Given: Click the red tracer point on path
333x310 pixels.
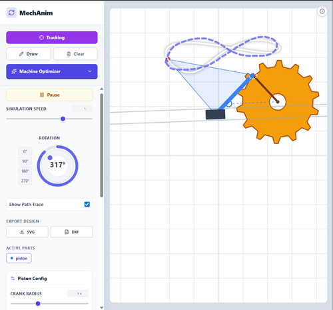Looking at the screenshot, I should point(168,59).
